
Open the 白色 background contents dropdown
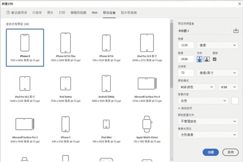click(x=203, y=101)
